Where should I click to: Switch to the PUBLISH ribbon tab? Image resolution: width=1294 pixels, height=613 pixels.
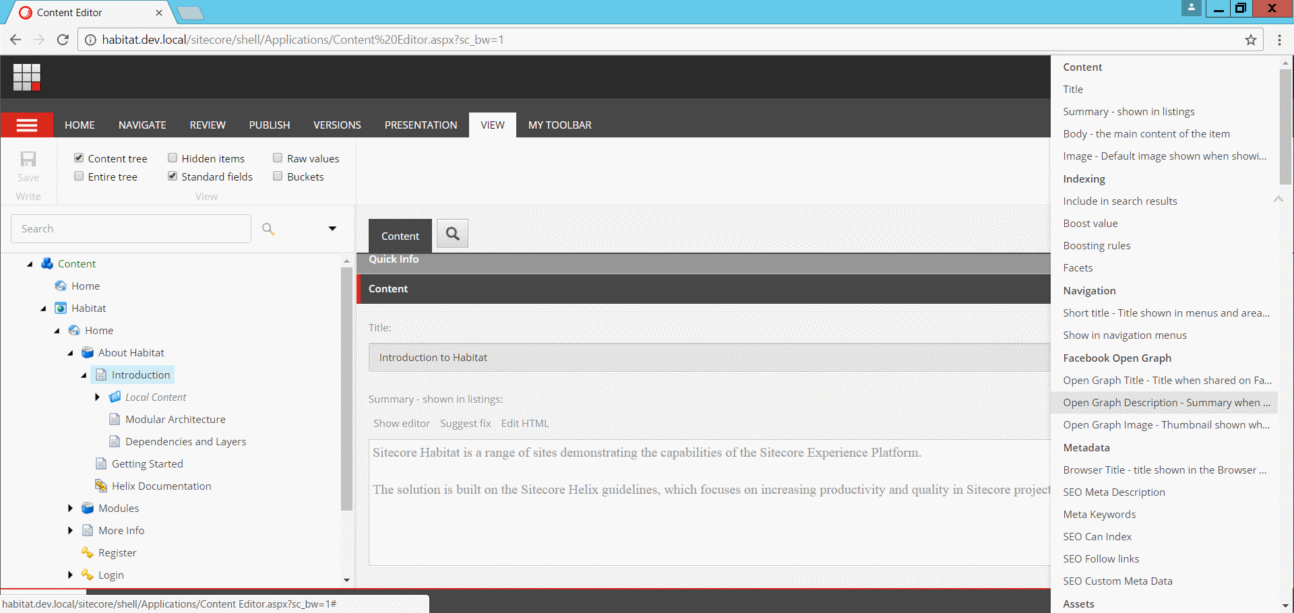(270, 125)
